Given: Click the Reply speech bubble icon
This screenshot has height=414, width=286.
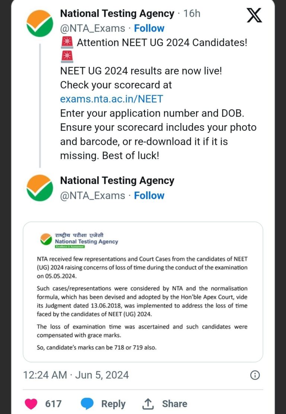Looking at the screenshot, I should [x=88, y=404].
